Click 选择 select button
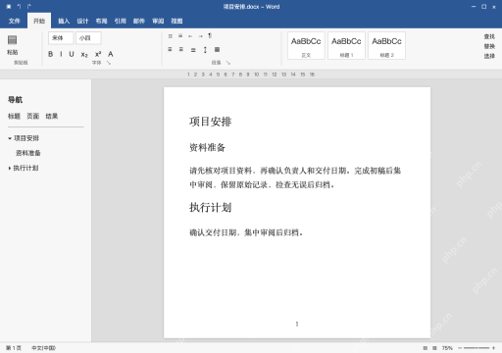Viewport: 502px width, 353px height. [x=489, y=56]
